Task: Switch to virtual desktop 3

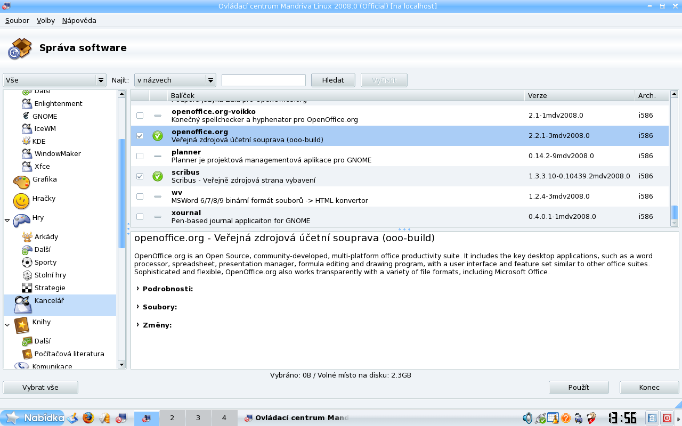Action: point(198,418)
